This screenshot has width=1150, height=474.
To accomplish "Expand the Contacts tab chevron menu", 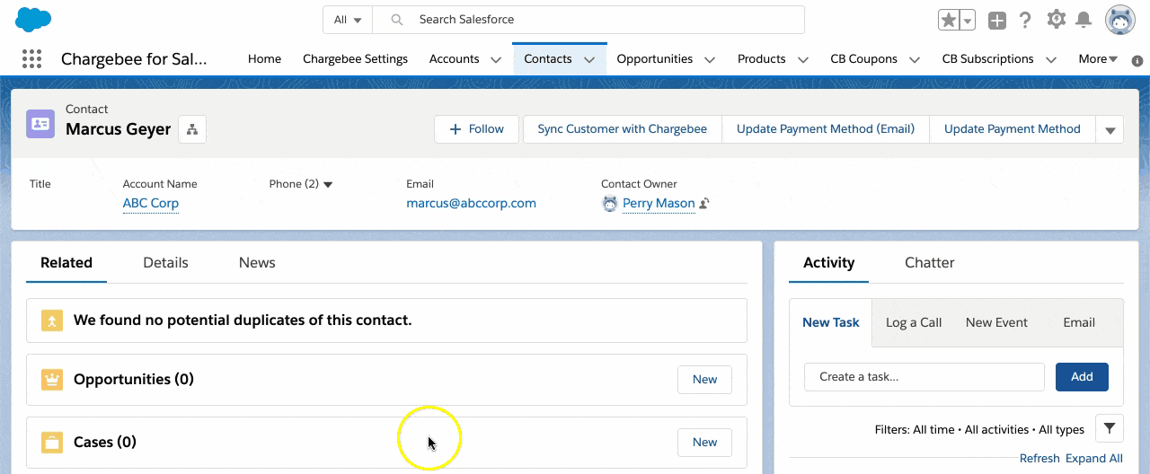I will click(x=589, y=59).
